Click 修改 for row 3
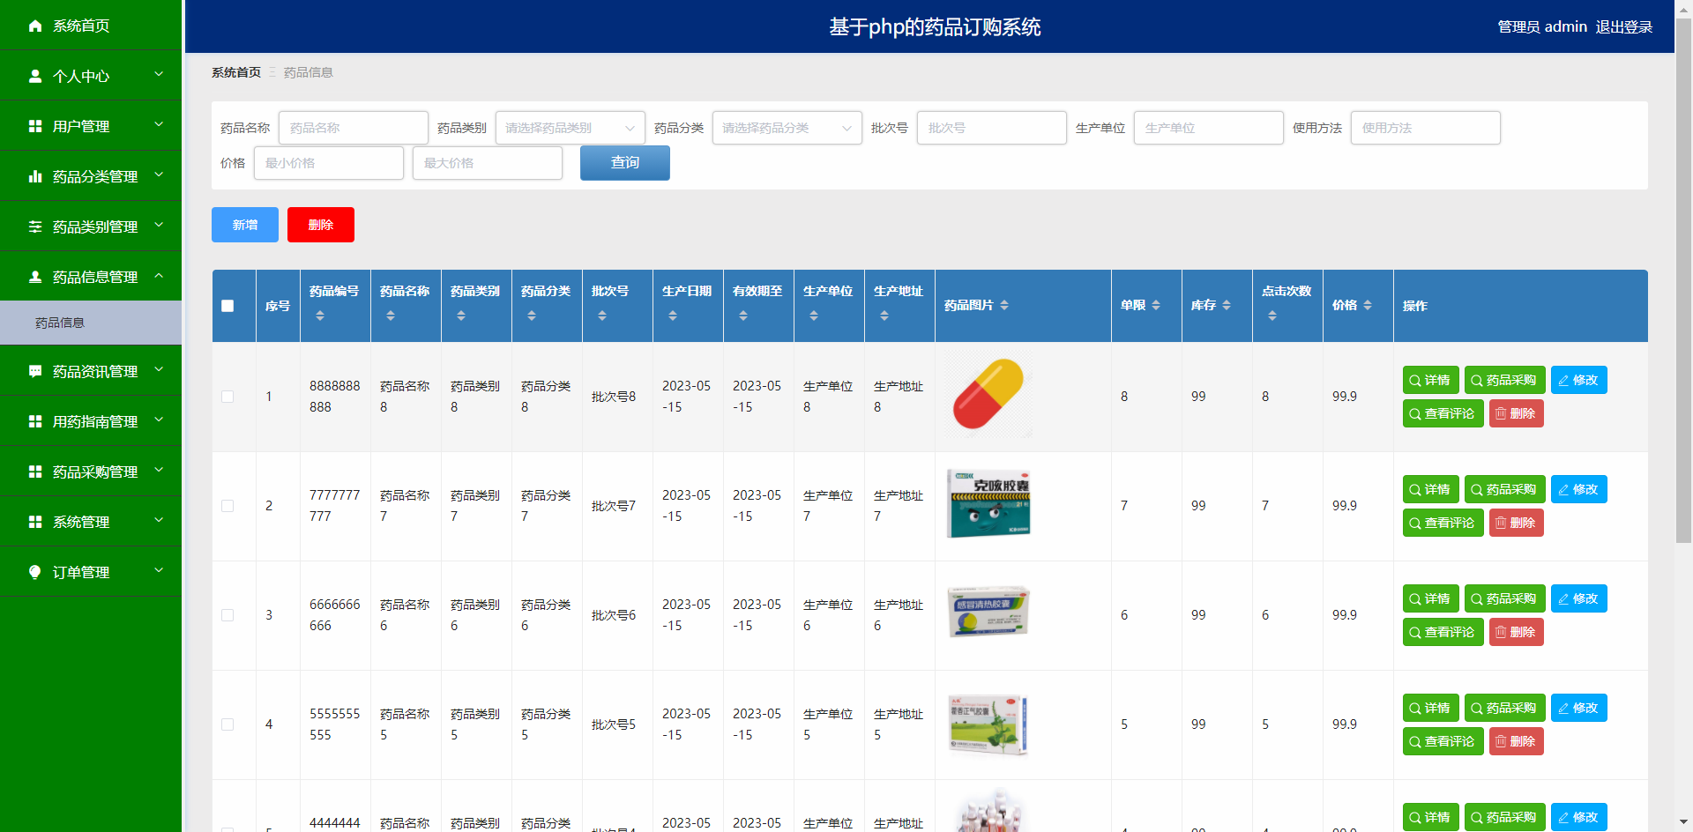This screenshot has height=832, width=1693. (1578, 598)
